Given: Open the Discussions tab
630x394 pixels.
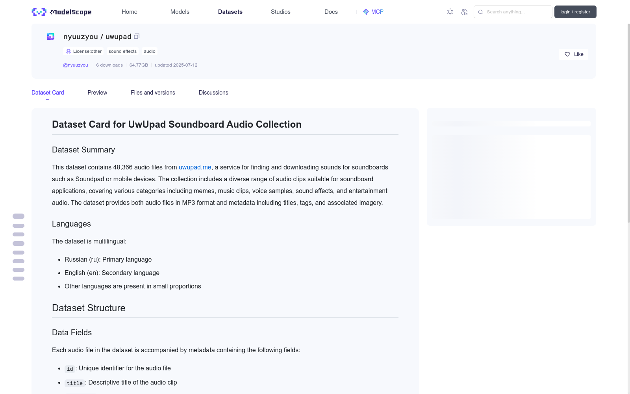Looking at the screenshot, I should point(213,93).
